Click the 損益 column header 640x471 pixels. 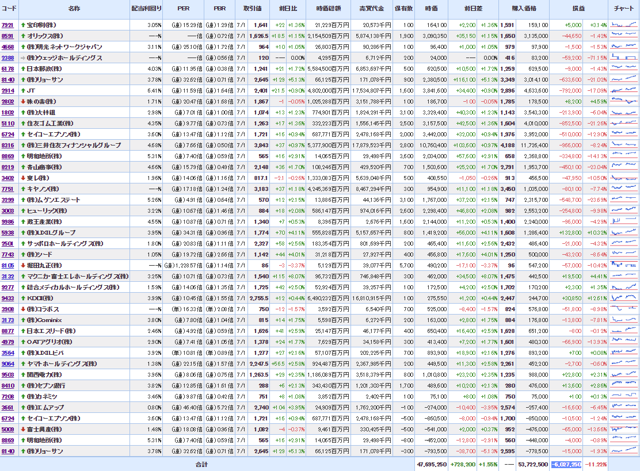[578, 9]
